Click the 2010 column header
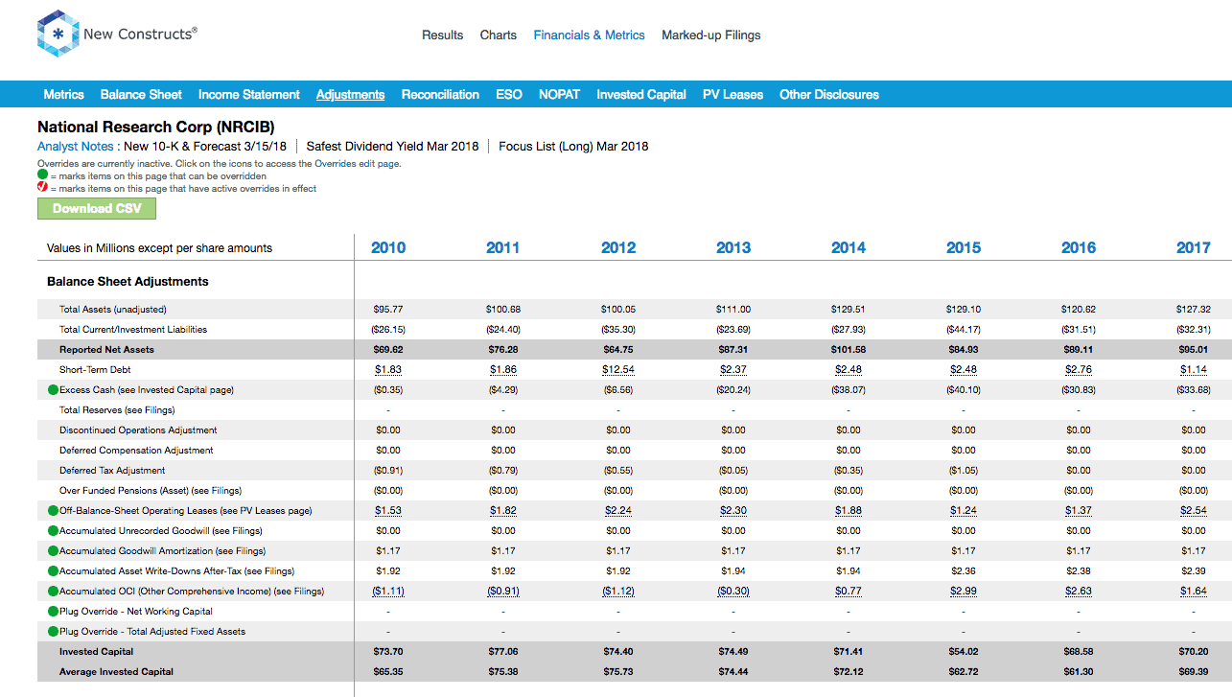Screen dimensions: 1232x697 [388, 247]
